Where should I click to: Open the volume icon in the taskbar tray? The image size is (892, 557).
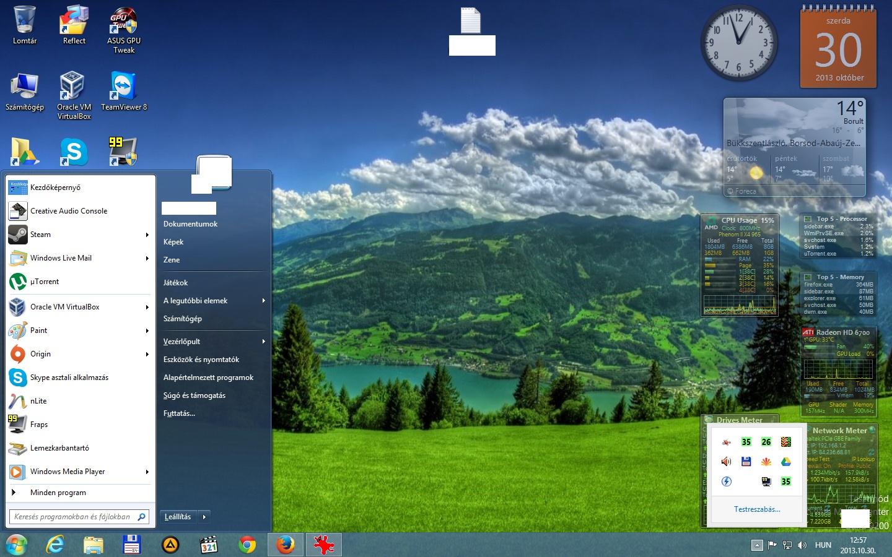click(802, 545)
